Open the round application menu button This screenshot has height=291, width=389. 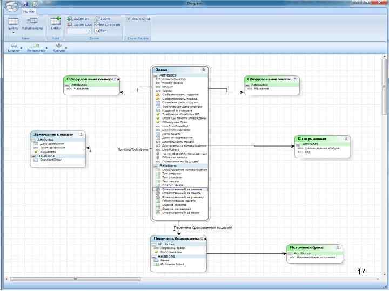(x=12, y=6)
